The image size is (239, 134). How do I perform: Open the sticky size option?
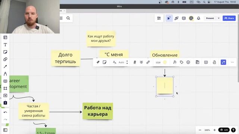point(158,62)
